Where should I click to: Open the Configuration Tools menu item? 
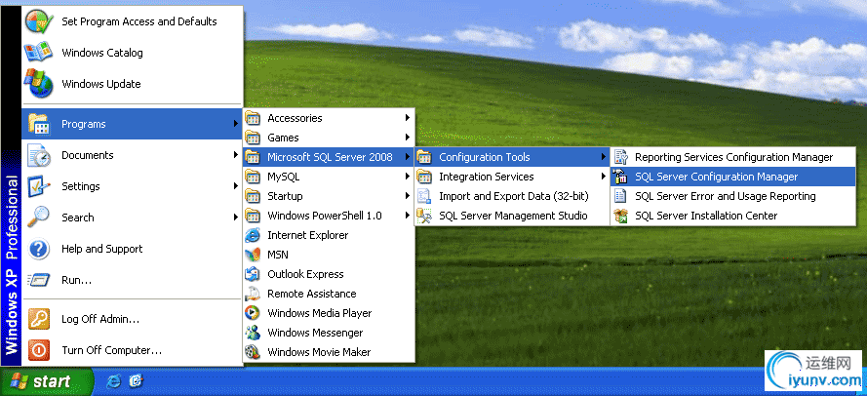pyautogui.click(x=512, y=157)
